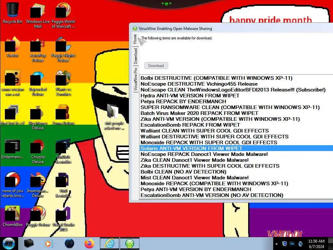Launch Zuma Deluxe desktop shortcut
Viewport: 333px width, 250px height.
(x=63, y=115)
